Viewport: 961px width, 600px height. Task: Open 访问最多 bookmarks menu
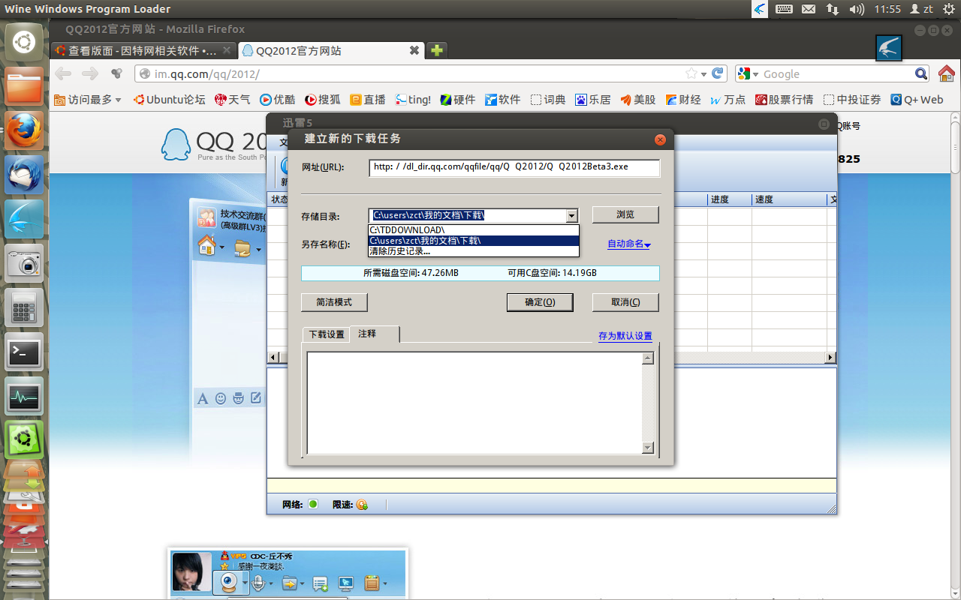[x=88, y=99]
